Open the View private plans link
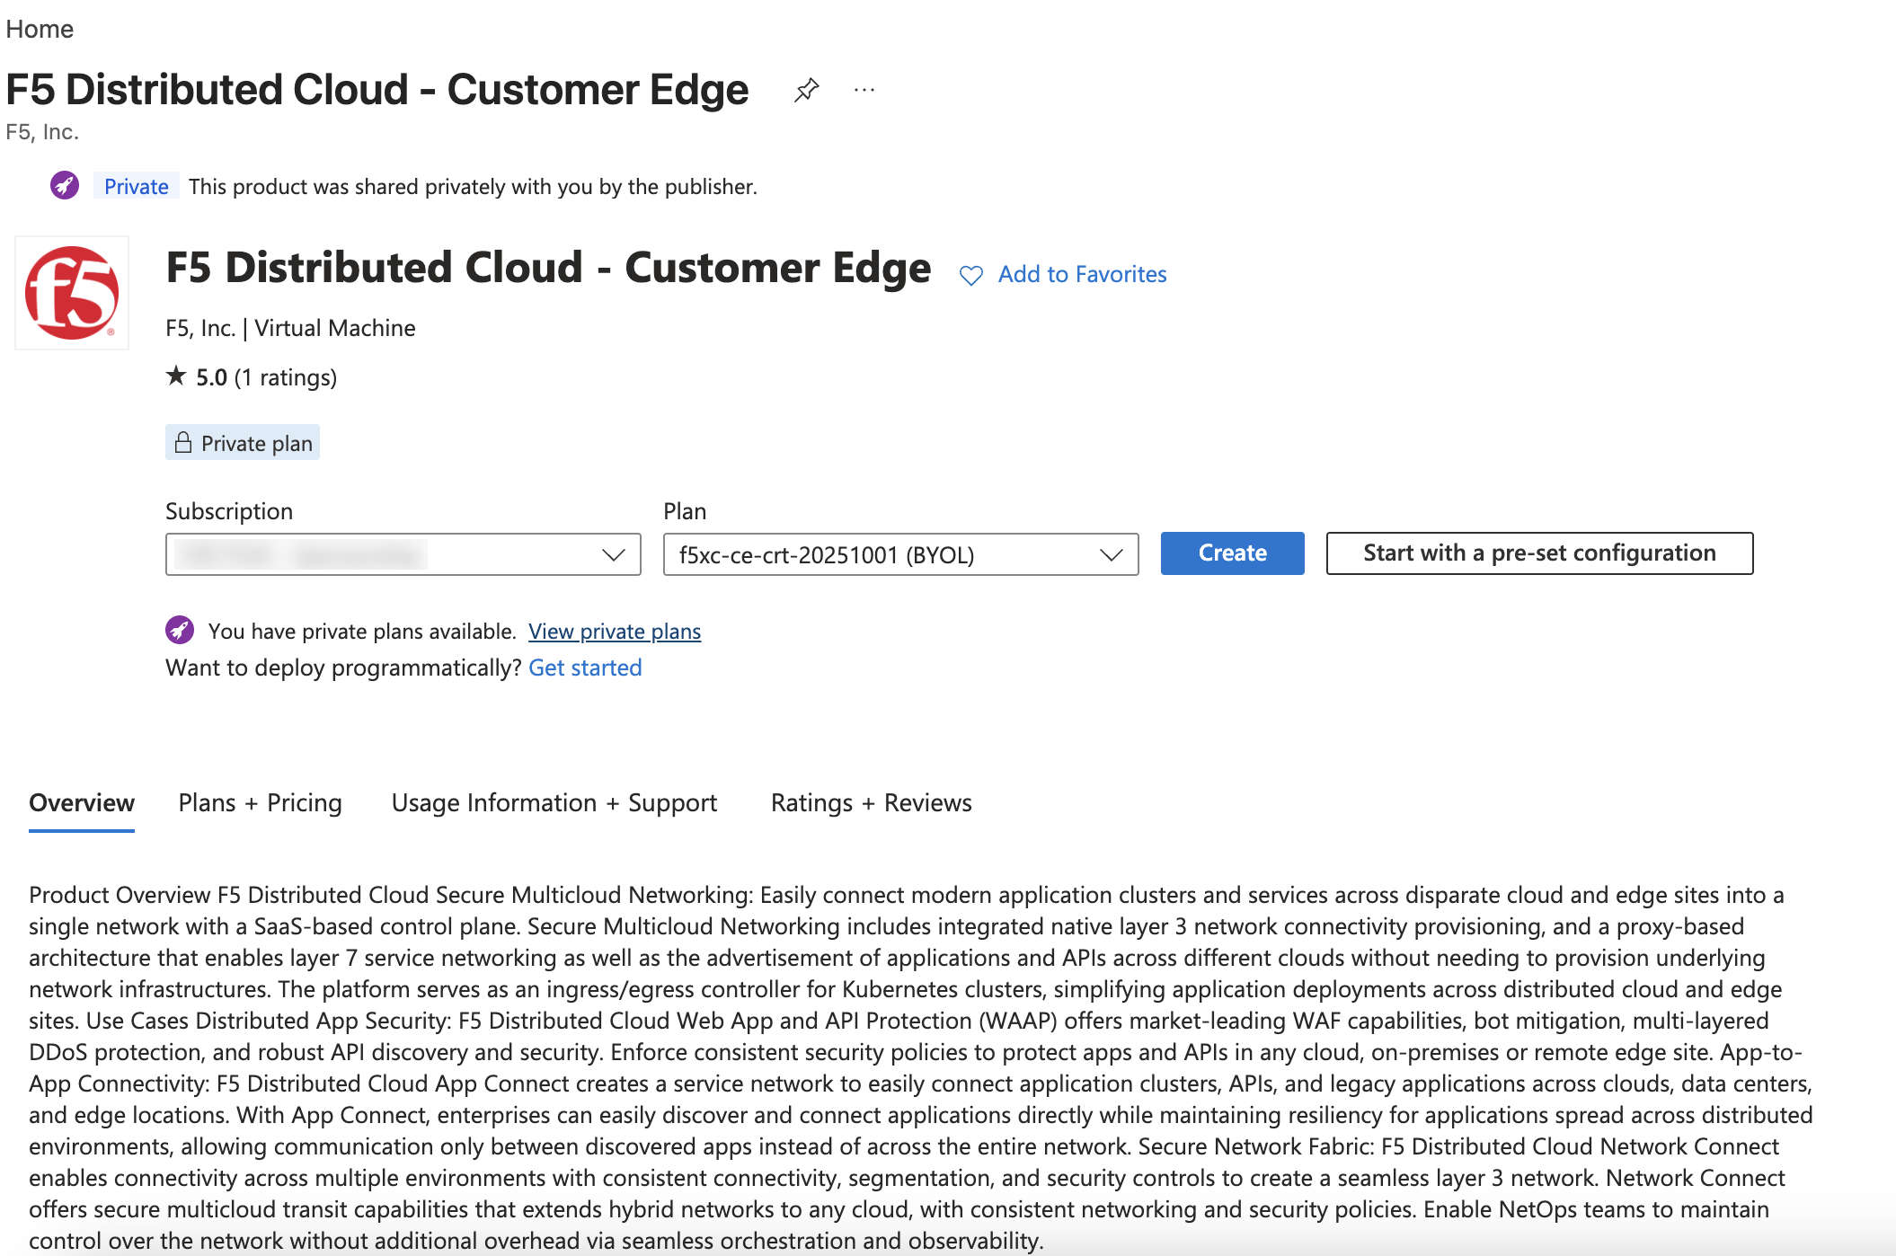Image resolution: width=1896 pixels, height=1256 pixels. [615, 632]
